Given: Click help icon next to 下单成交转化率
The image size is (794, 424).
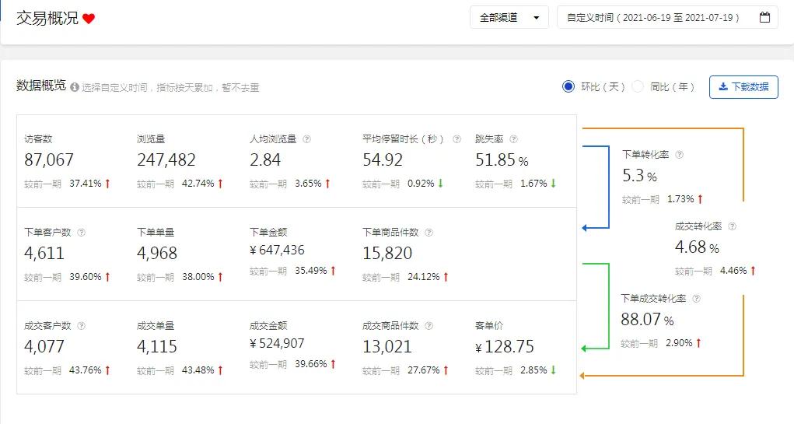Looking at the screenshot, I should 696,299.
